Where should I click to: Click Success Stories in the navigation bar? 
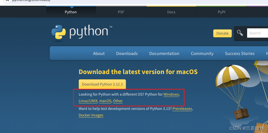coord(240,53)
